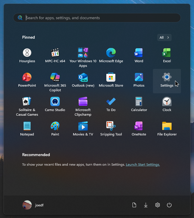This screenshot has height=218, width=194.
Task: Open the Documents folder shortcut
Action: click(x=134, y=205)
